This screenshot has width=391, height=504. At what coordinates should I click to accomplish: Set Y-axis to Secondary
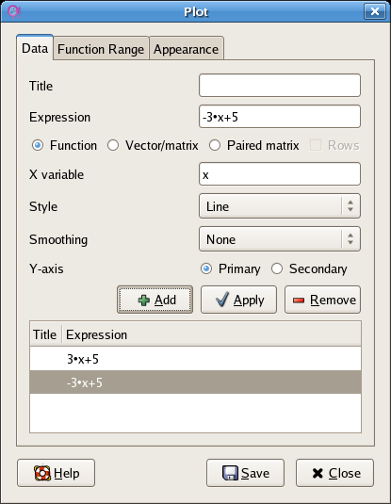[277, 268]
